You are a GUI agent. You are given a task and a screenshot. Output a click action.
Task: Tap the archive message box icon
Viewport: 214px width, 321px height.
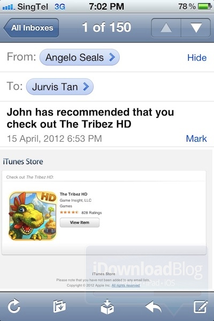tap(107, 307)
